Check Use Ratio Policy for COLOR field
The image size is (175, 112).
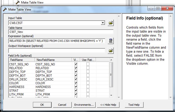coord(88,83)
